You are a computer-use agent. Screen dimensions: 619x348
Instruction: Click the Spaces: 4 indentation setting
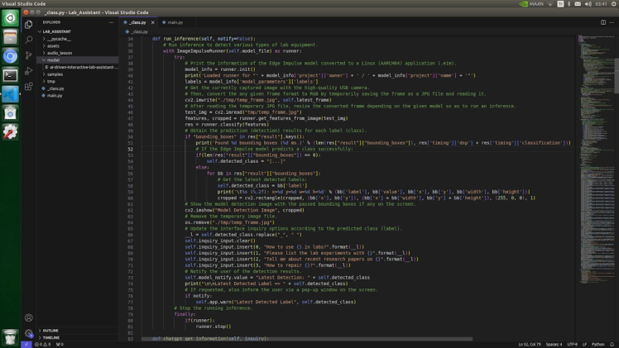[554, 345]
